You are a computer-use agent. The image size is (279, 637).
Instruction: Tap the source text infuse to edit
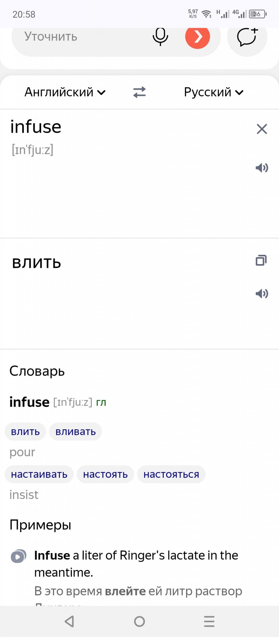coord(36,127)
